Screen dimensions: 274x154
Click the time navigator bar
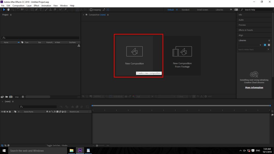click(x=181, y=105)
